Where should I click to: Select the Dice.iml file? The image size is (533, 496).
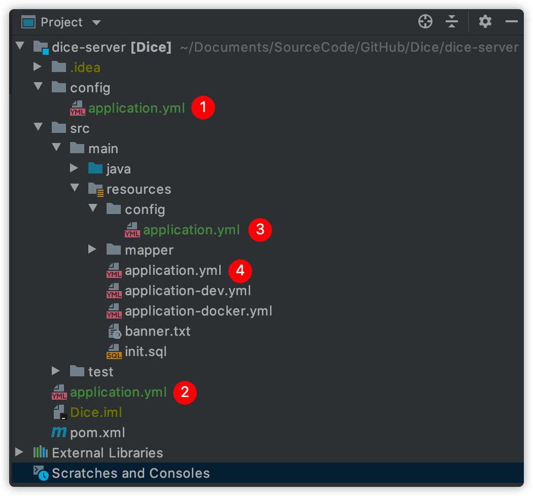pyautogui.click(x=96, y=412)
